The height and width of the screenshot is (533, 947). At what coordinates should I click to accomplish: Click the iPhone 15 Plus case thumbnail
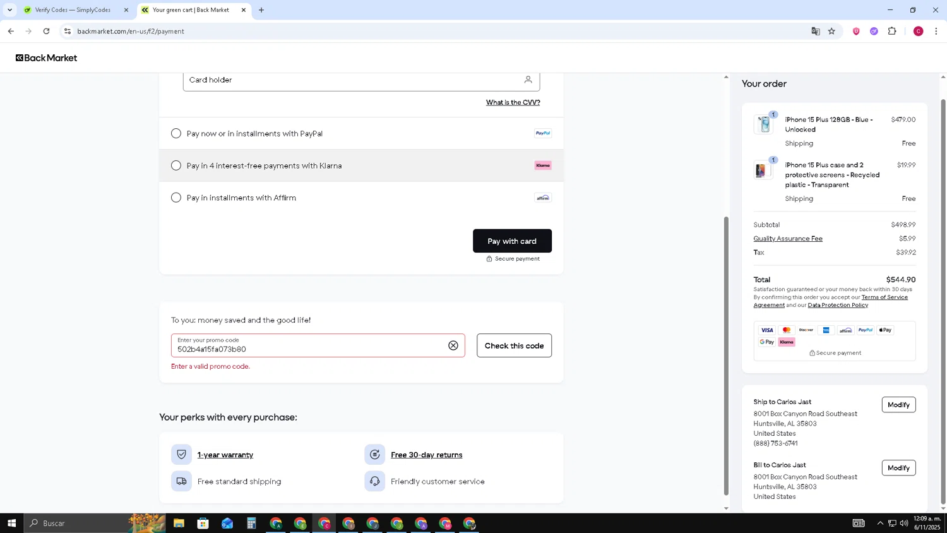click(x=763, y=170)
